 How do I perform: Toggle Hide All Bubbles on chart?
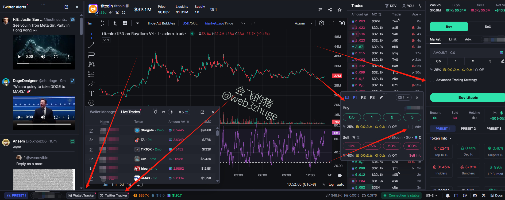coord(161,23)
